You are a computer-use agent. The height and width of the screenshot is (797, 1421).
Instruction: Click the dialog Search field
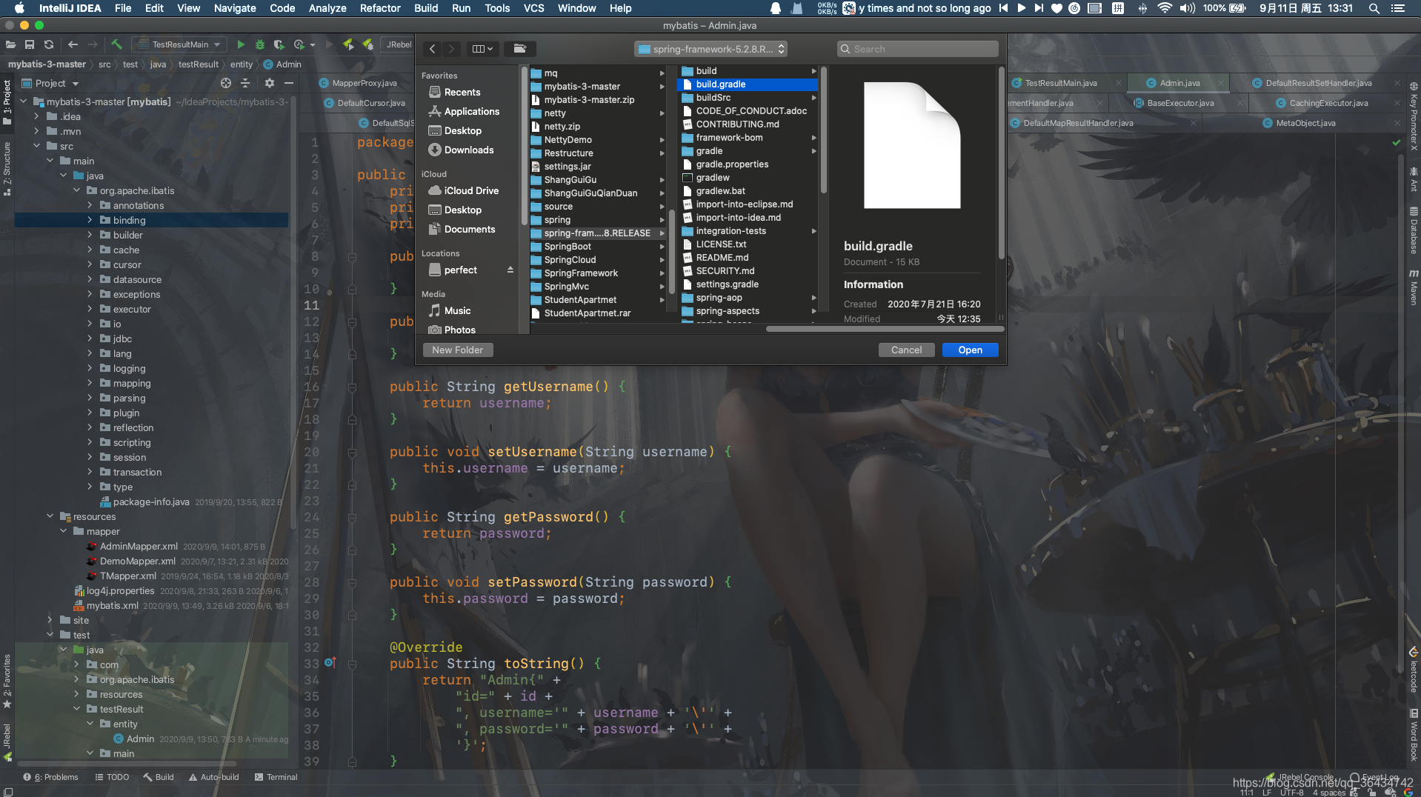(918, 49)
